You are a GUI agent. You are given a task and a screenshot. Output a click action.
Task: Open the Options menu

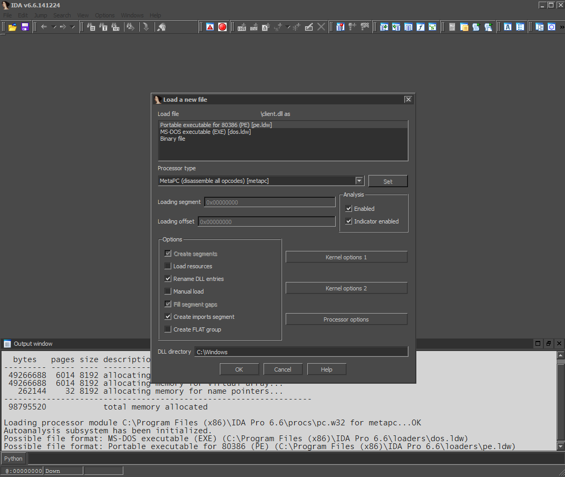[105, 15]
